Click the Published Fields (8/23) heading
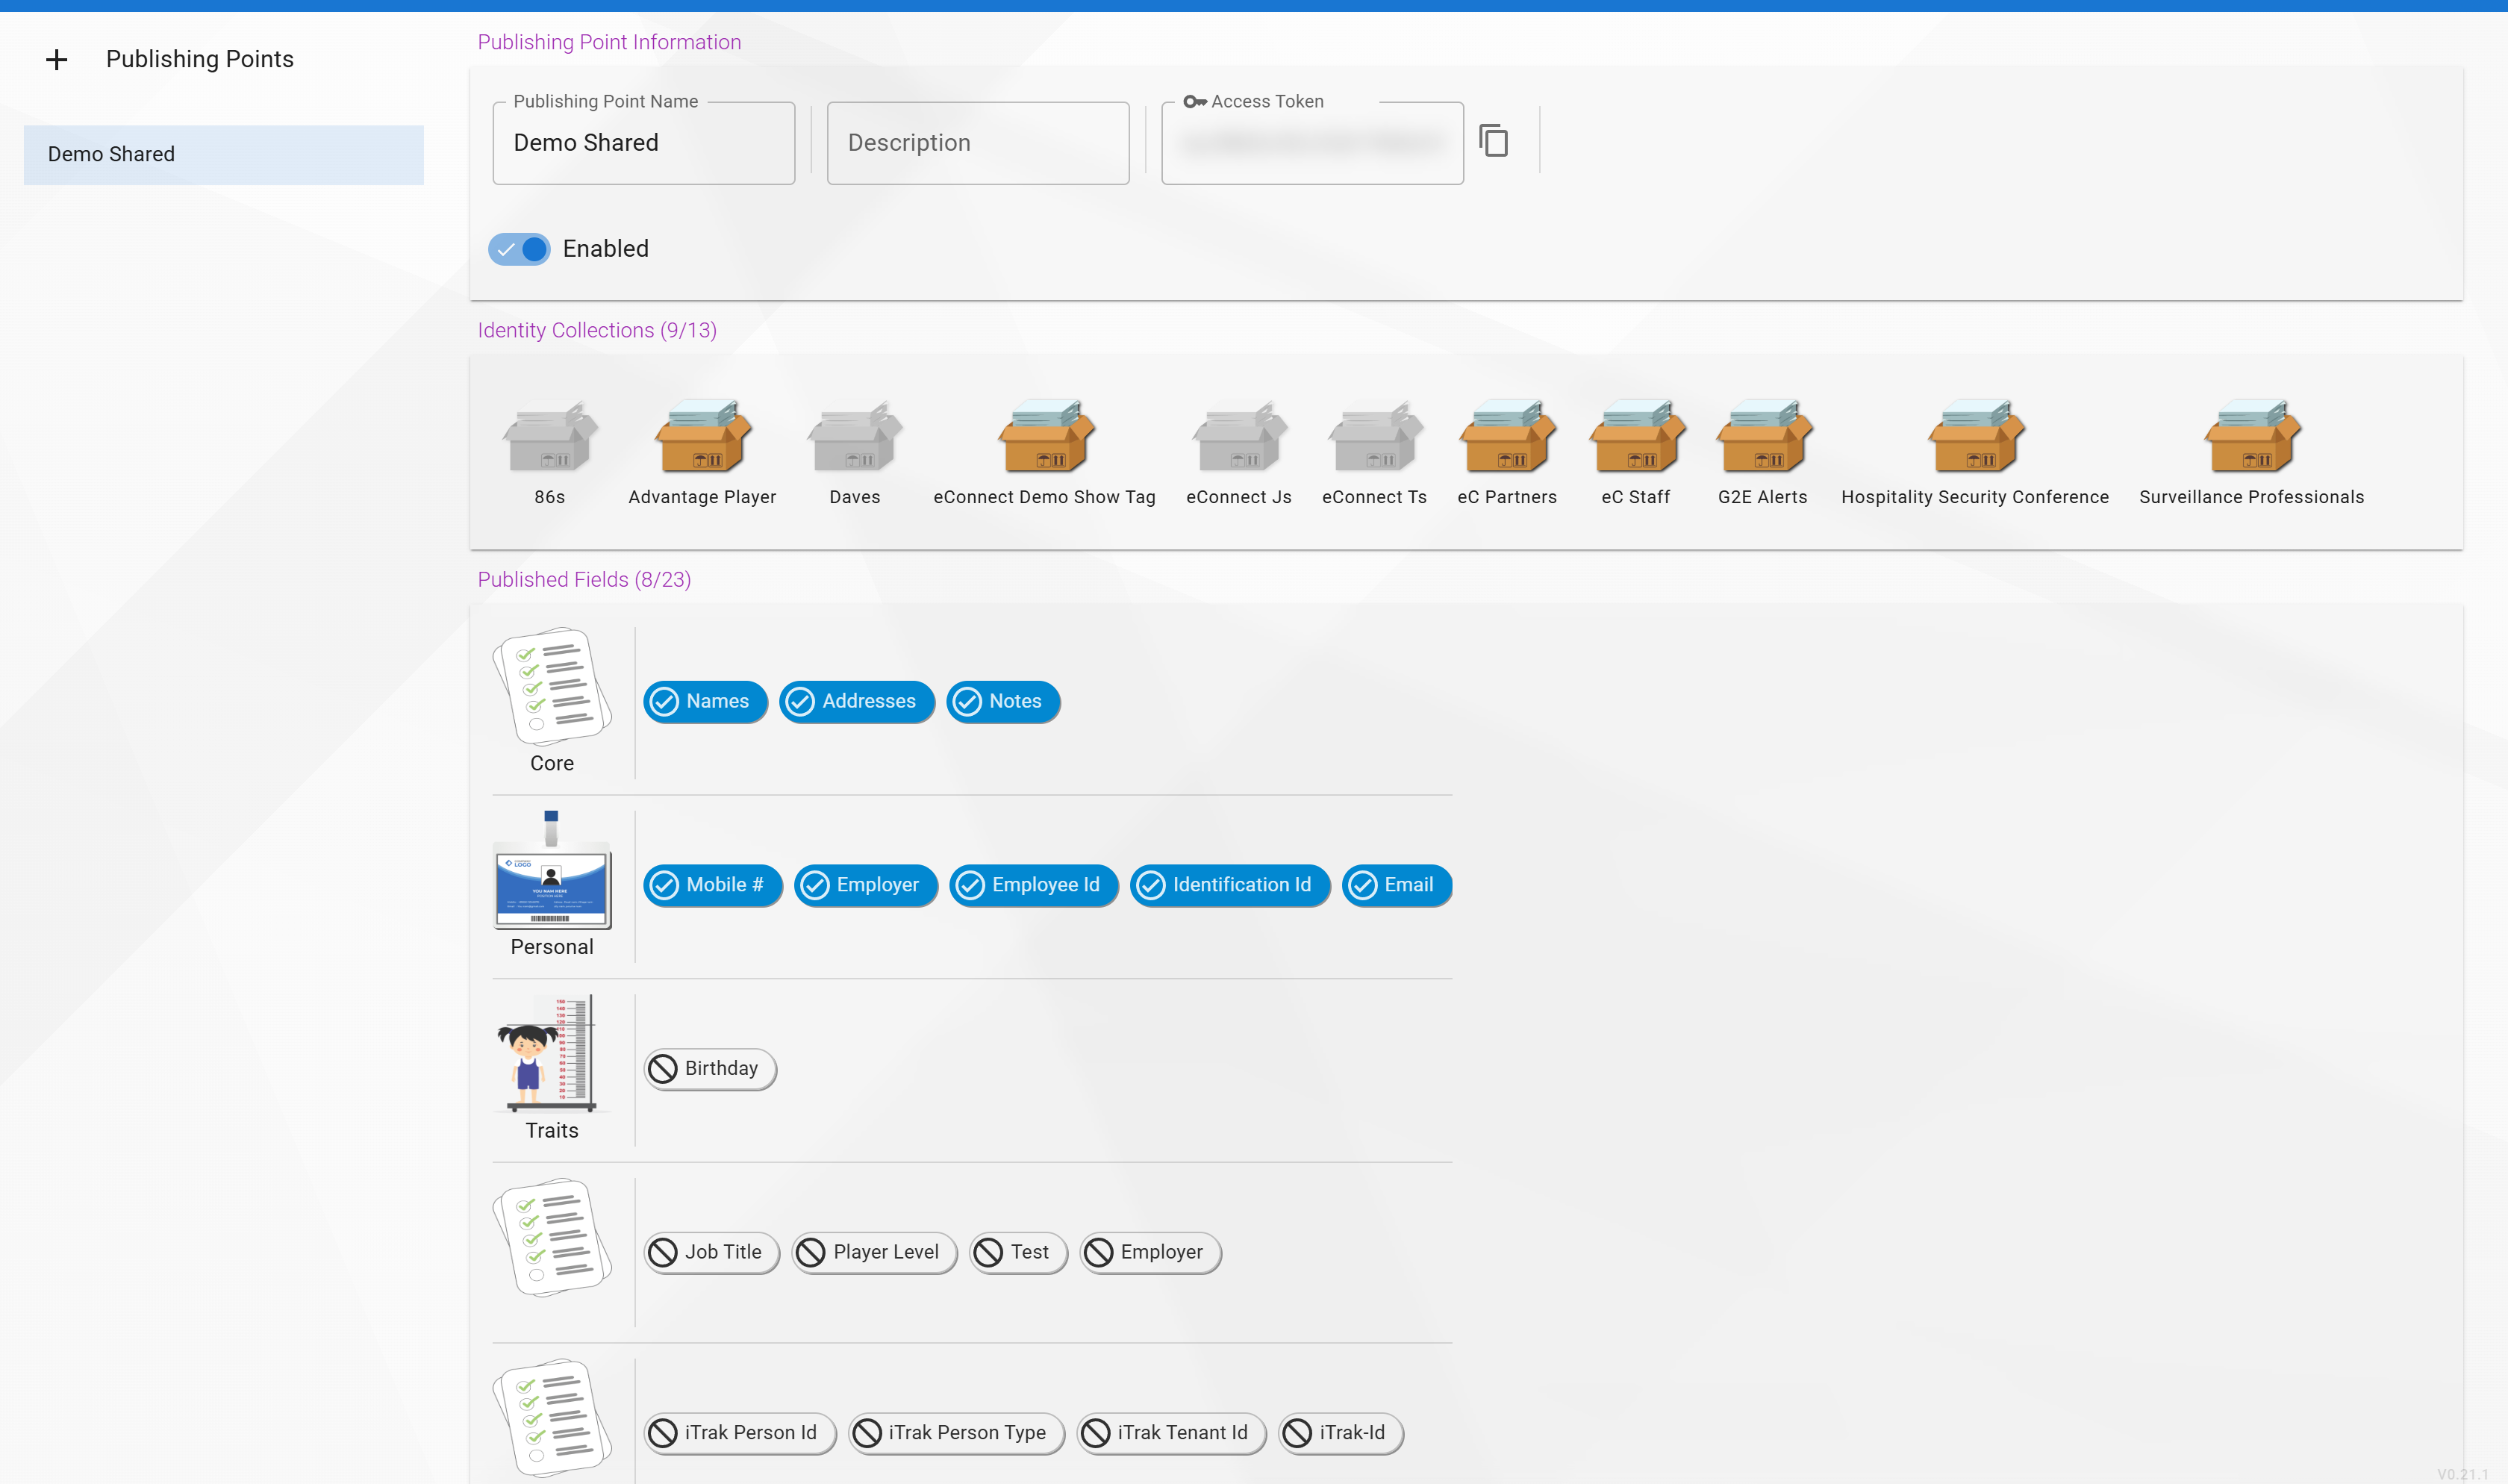The height and width of the screenshot is (1484, 2508). [584, 580]
